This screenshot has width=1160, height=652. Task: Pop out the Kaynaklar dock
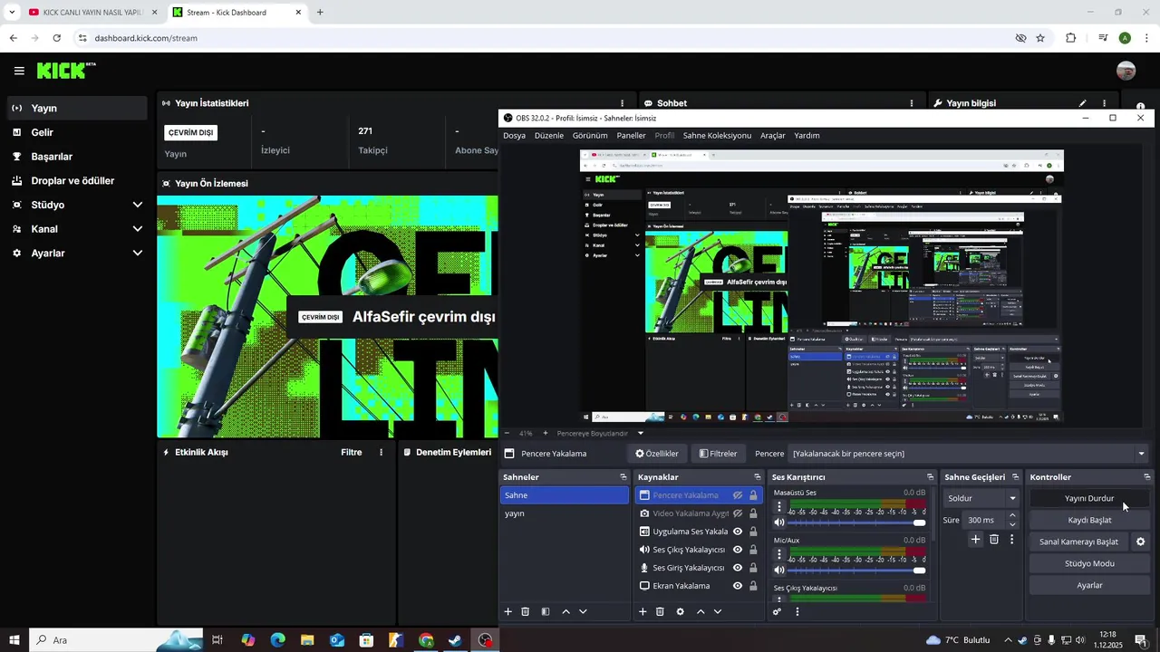point(757,477)
